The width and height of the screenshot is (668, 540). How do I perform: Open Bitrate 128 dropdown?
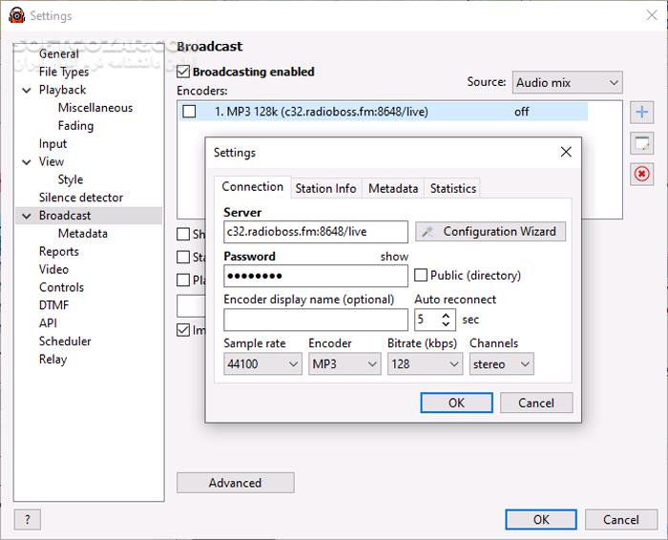pos(425,364)
